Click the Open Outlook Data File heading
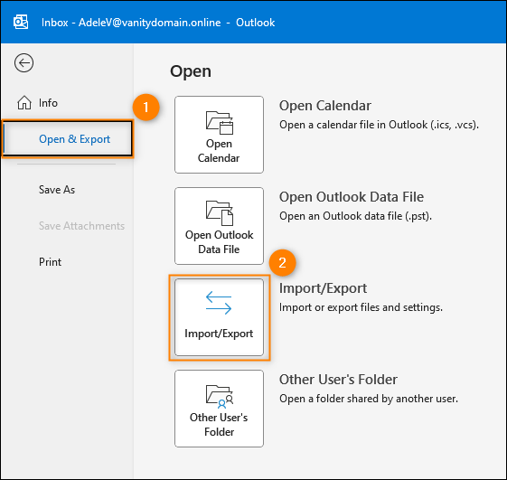 [352, 197]
